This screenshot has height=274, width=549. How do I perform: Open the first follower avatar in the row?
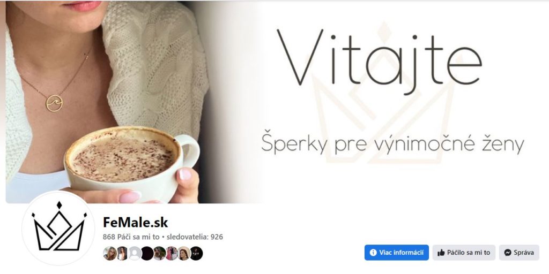click(x=109, y=253)
